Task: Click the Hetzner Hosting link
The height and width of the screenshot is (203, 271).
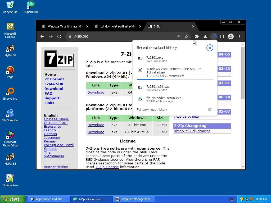Action: (x=56, y=167)
